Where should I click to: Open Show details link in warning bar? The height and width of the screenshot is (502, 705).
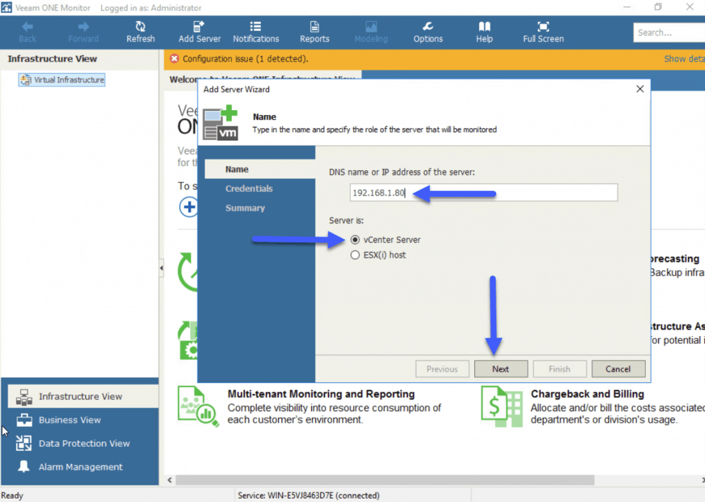point(684,59)
